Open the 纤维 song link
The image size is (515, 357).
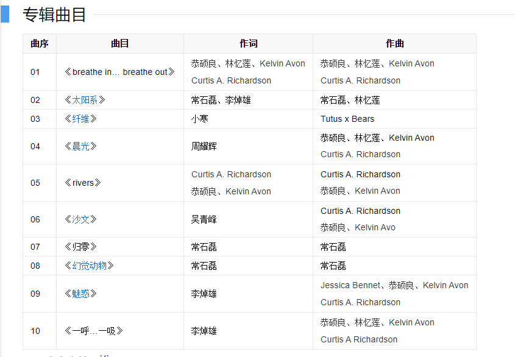click(x=80, y=119)
